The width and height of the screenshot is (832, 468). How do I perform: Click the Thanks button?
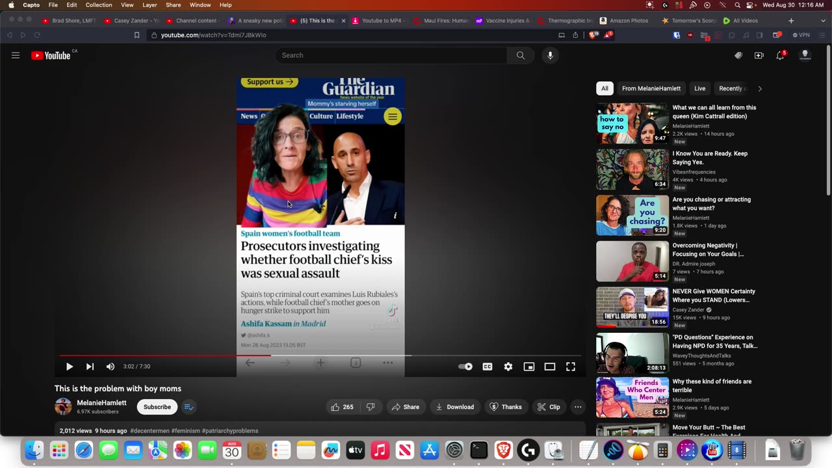point(506,407)
